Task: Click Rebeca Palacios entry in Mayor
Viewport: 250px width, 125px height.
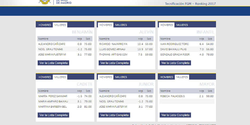Action: tap(187, 96)
